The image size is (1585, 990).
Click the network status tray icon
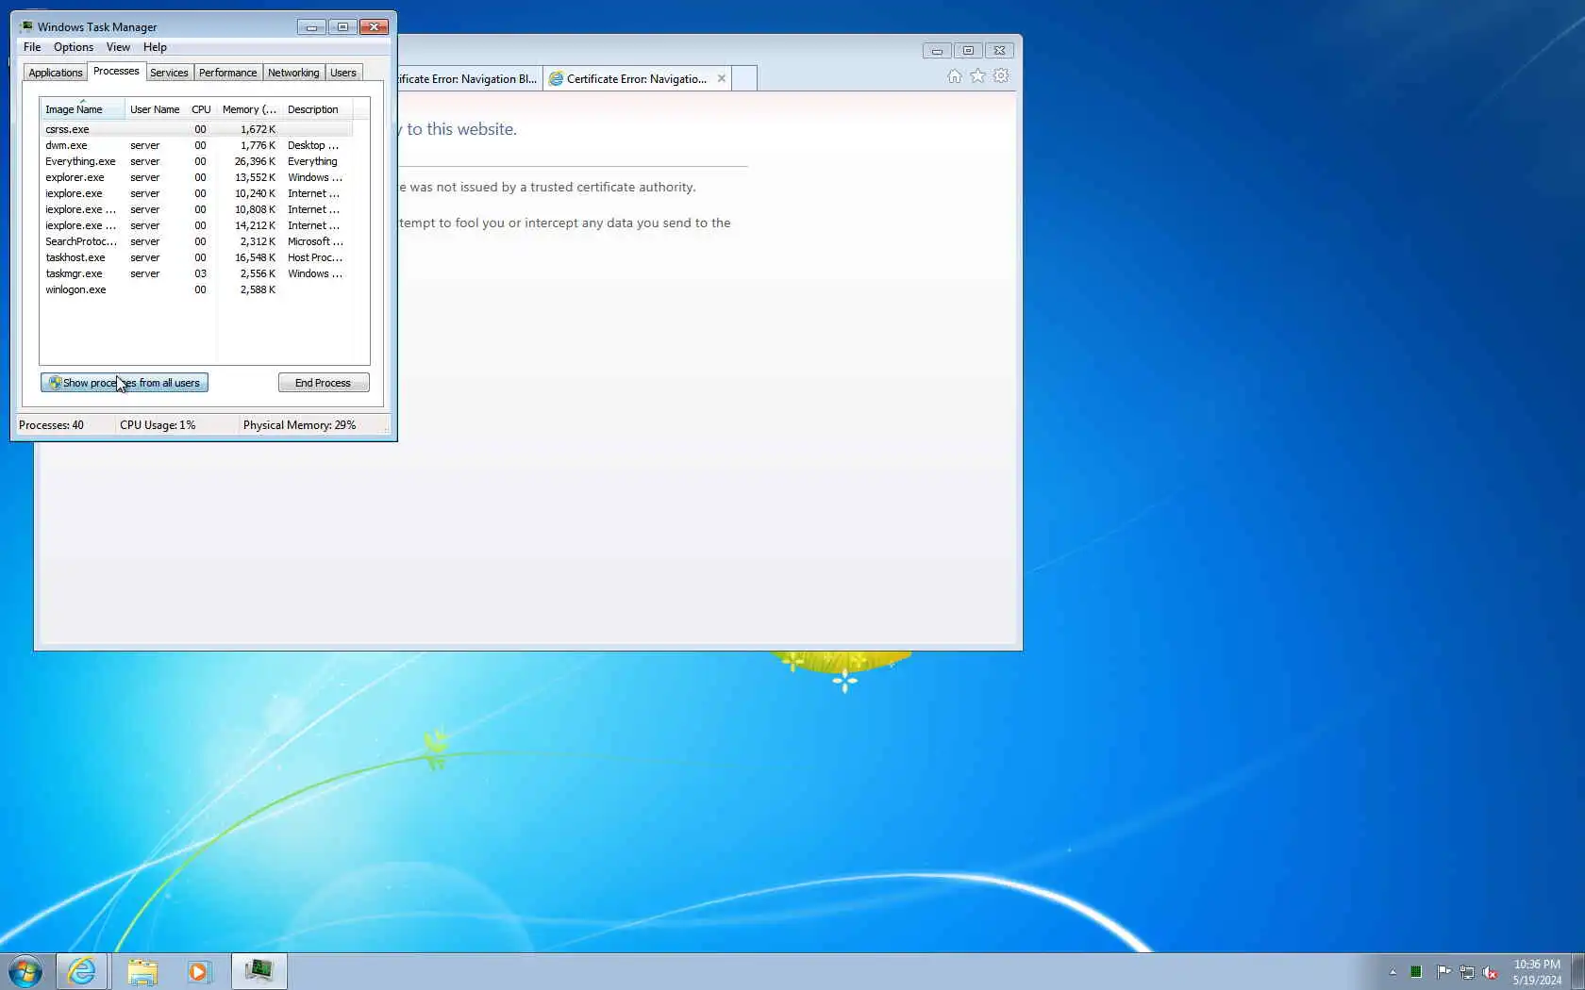tap(1466, 972)
